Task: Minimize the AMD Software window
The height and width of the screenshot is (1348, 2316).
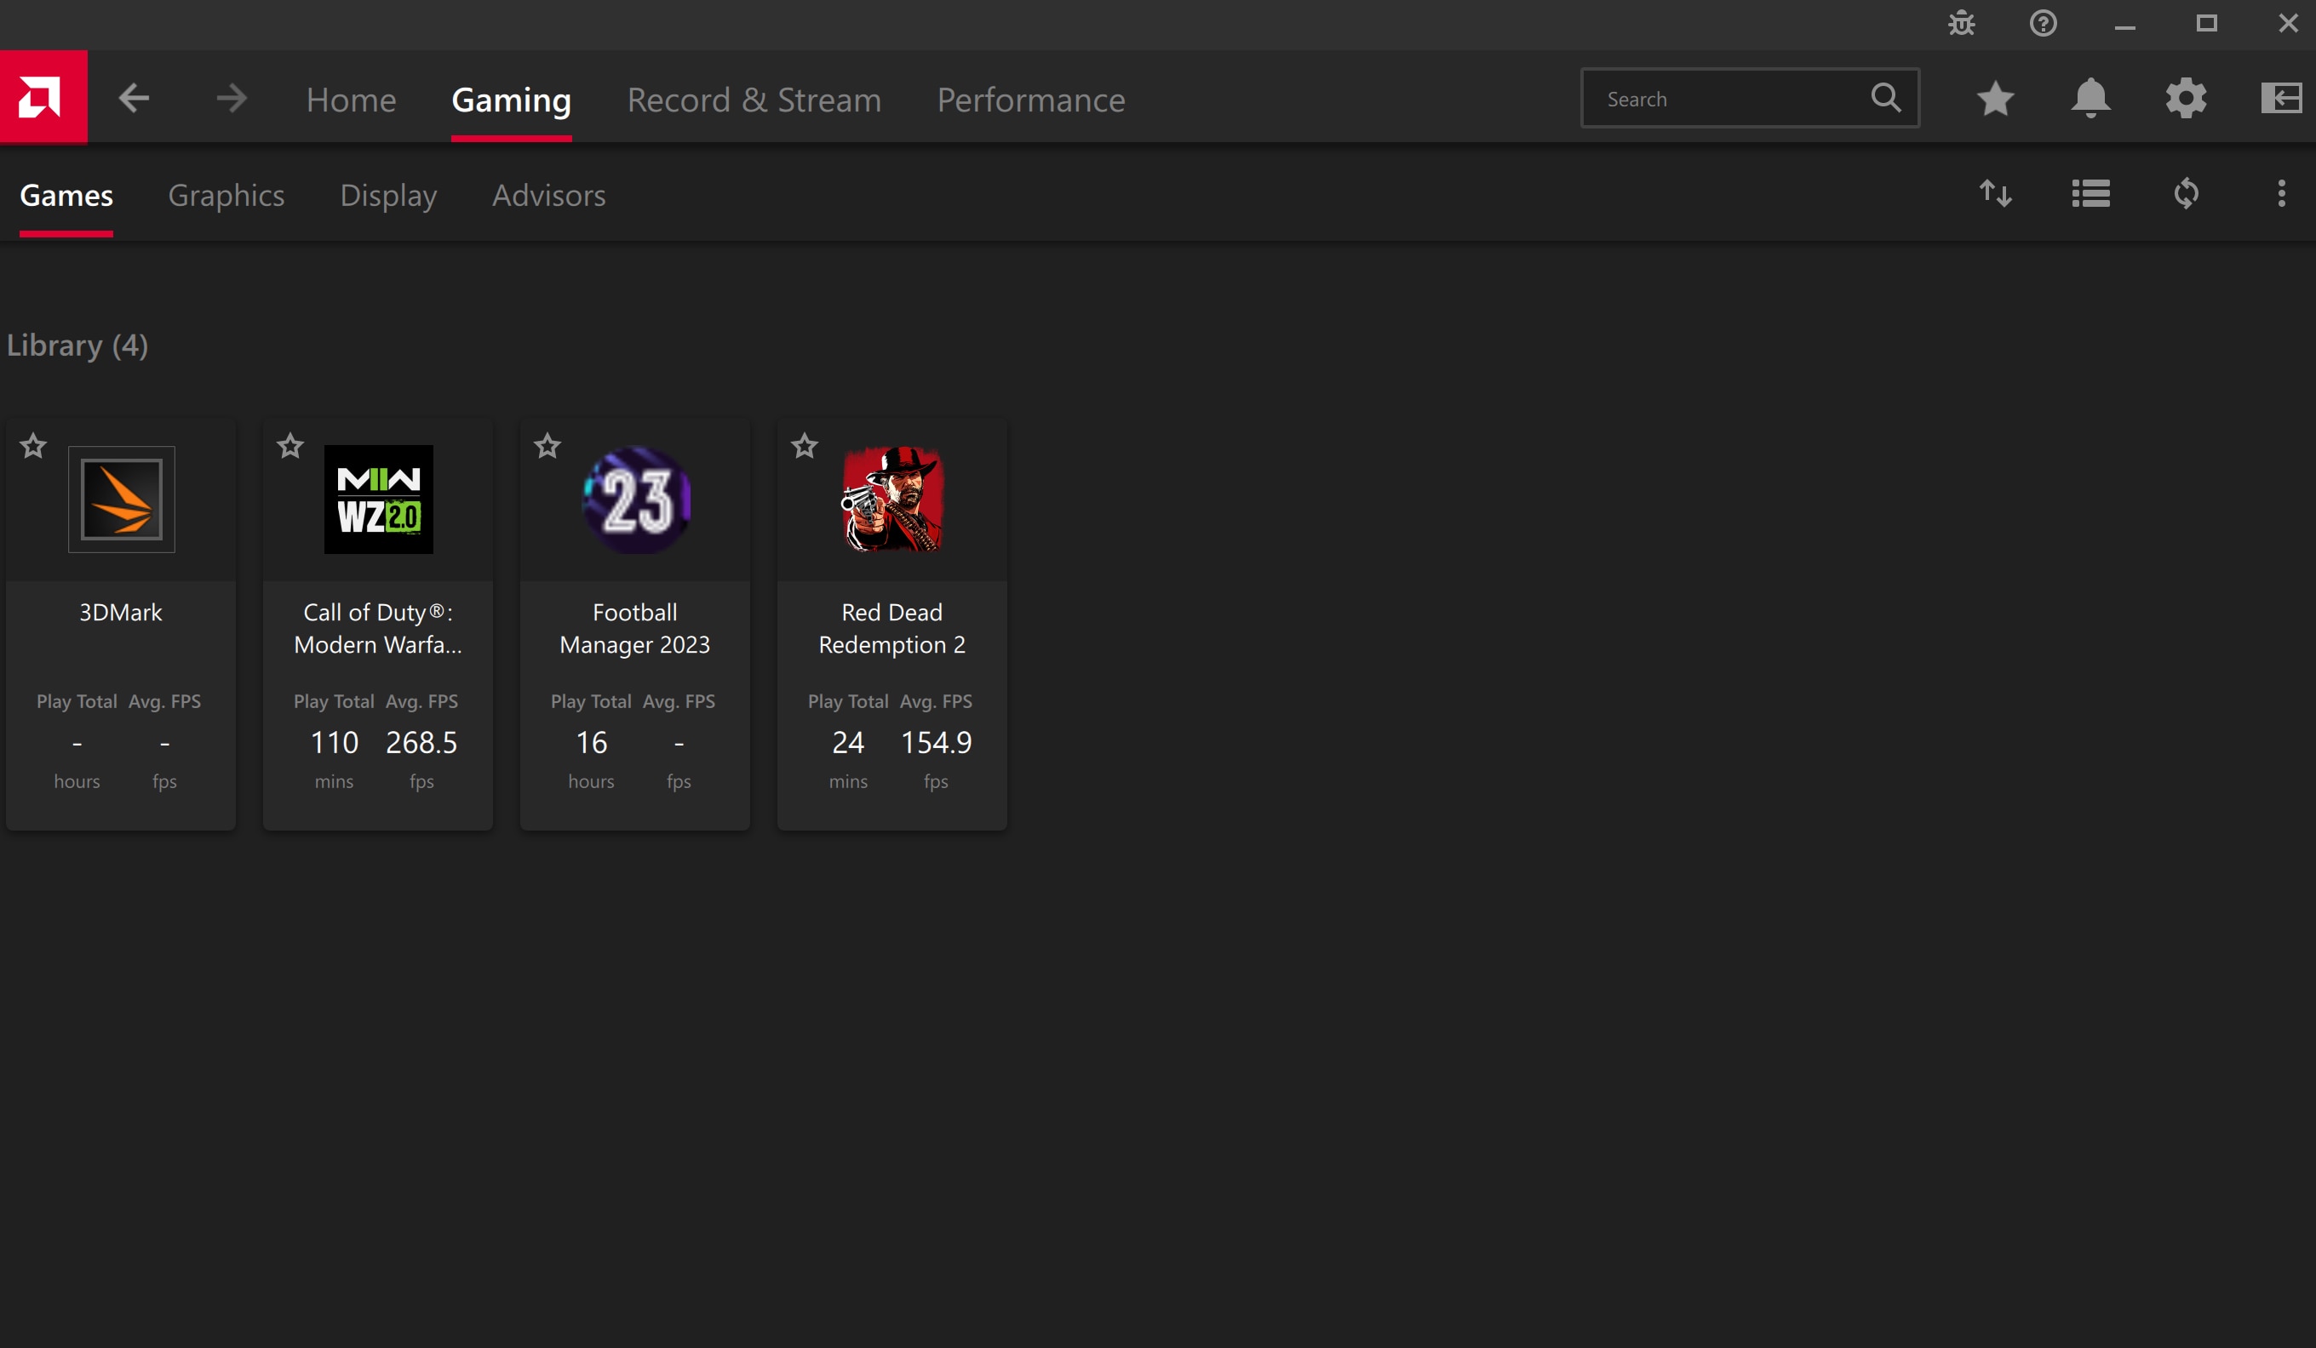Action: (2124, 26)
